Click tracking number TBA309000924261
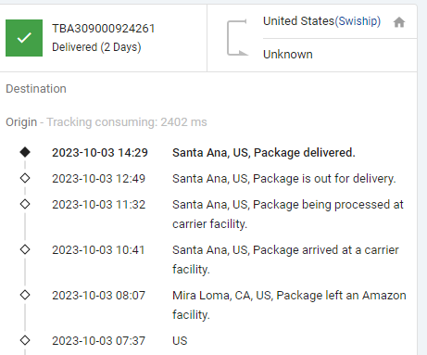The height and width of the screenshot is (355, 427). (x=104, y=29)
